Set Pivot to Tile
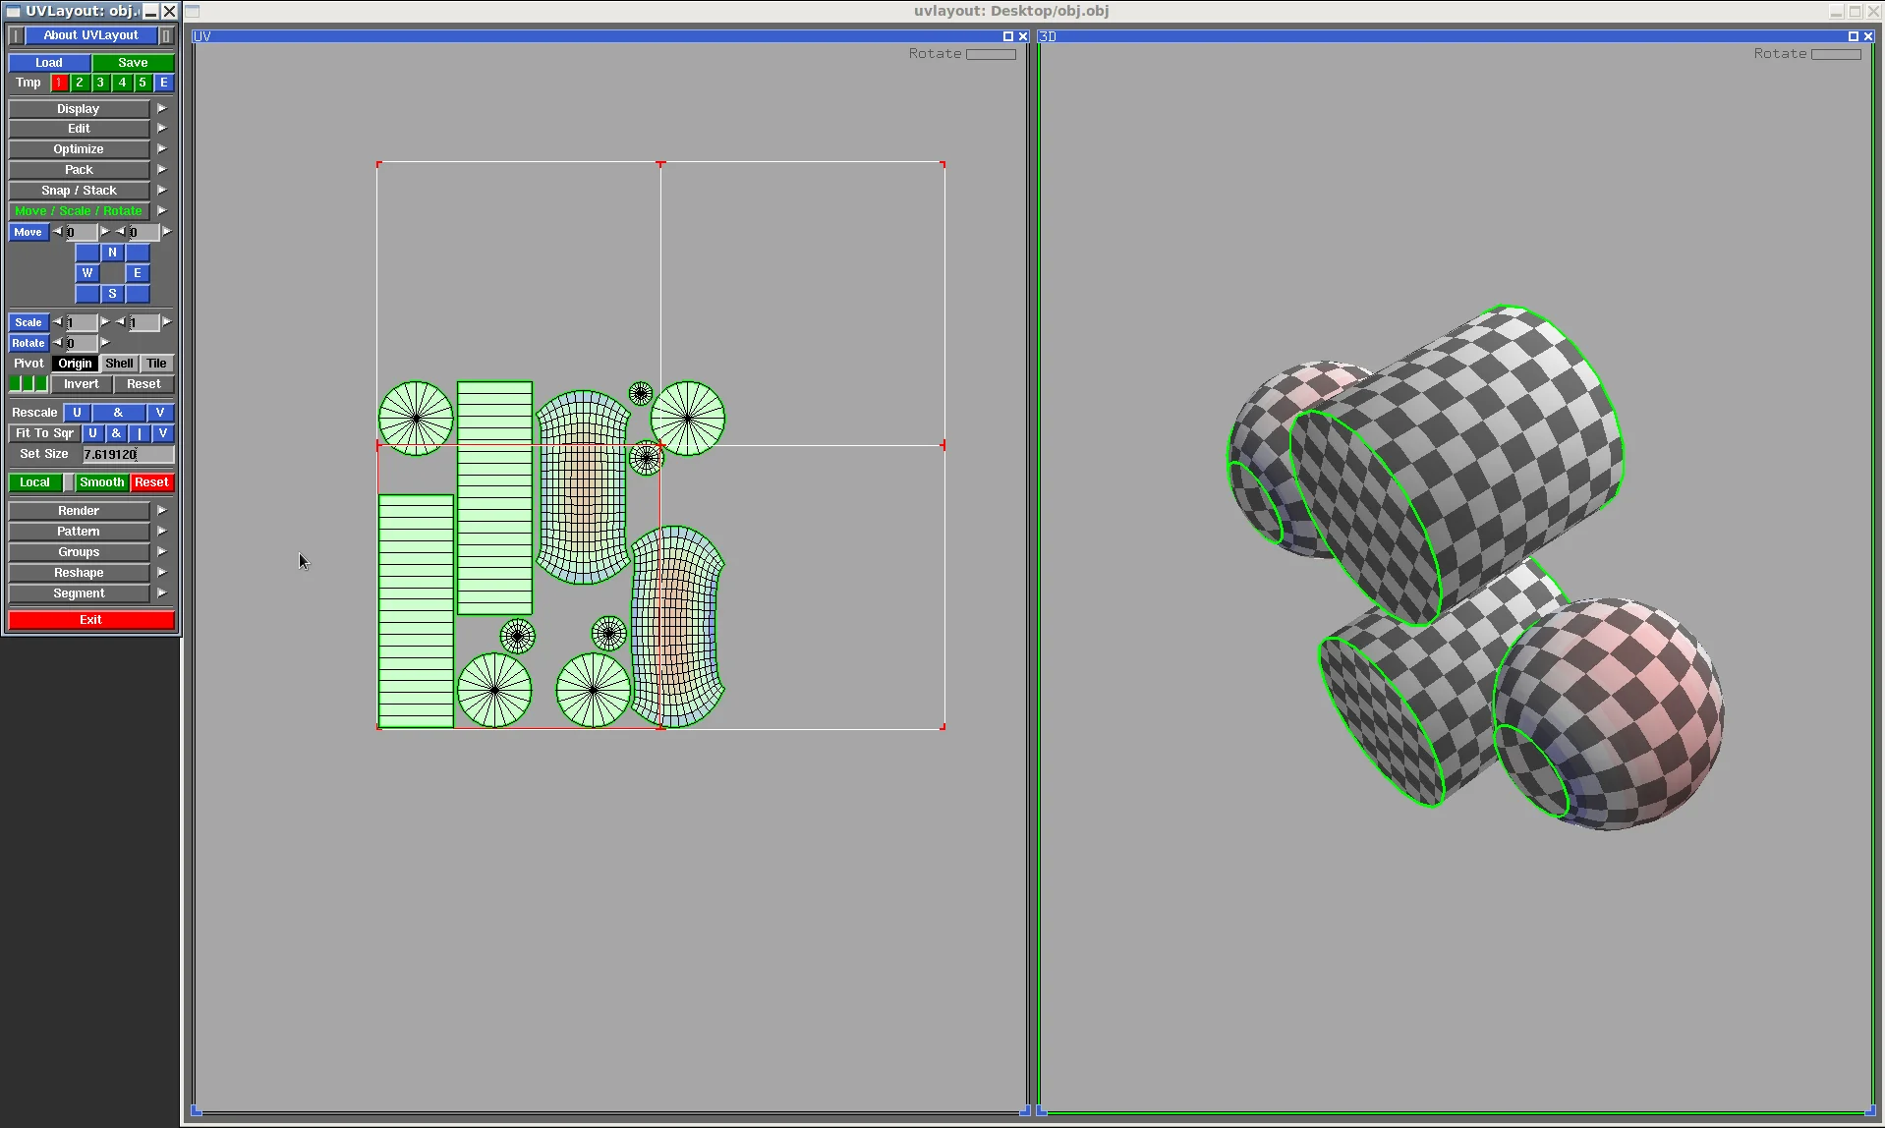 pos(156,364)
